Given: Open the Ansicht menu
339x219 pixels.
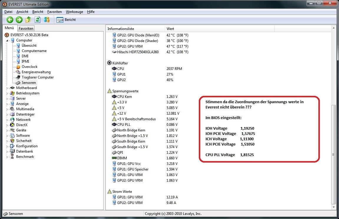Looking at the screenshot, I should tap(22, 12).
